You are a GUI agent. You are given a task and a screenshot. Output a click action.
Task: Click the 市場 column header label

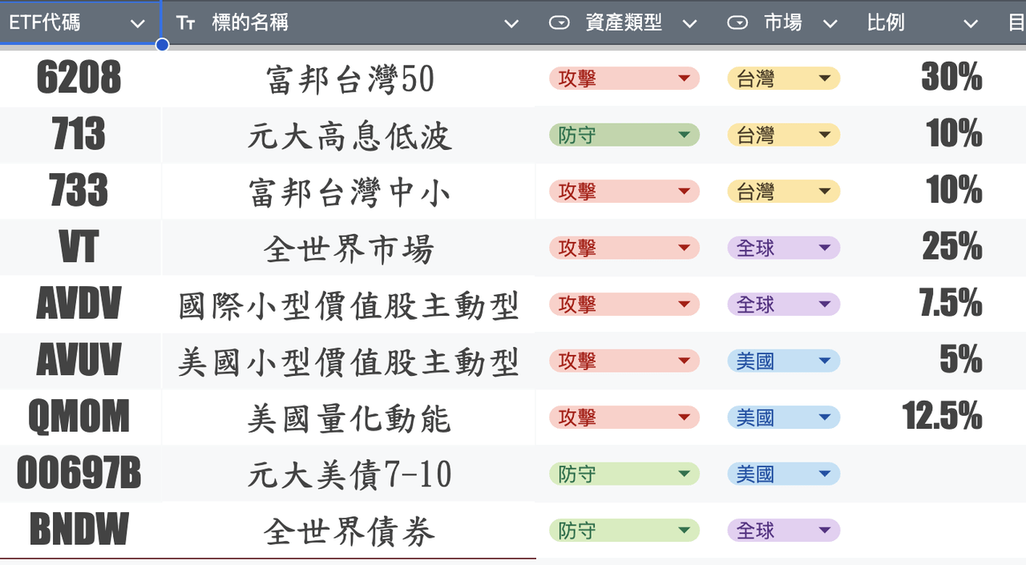click(783, 23)
